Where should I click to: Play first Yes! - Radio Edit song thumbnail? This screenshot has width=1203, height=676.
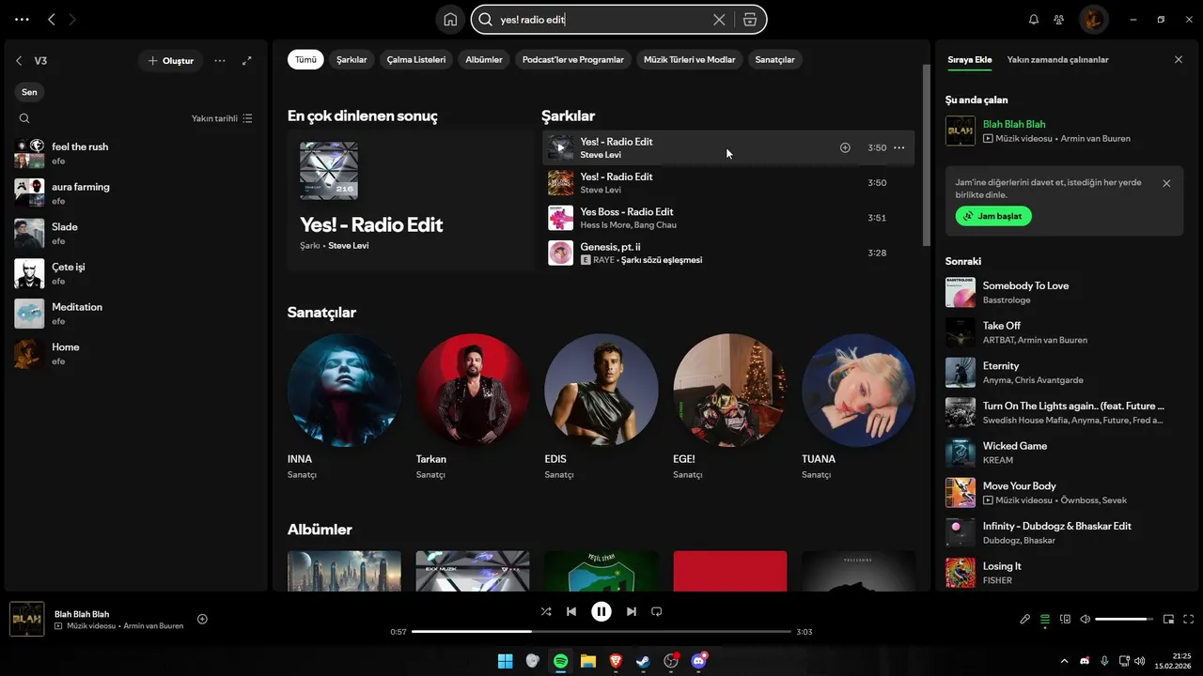tap(560, 147)
